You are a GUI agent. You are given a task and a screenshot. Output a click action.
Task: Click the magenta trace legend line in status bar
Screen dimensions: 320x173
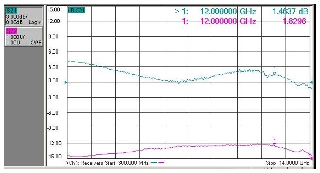(161, 163)
